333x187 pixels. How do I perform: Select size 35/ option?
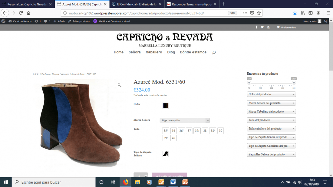coord(166,131)
